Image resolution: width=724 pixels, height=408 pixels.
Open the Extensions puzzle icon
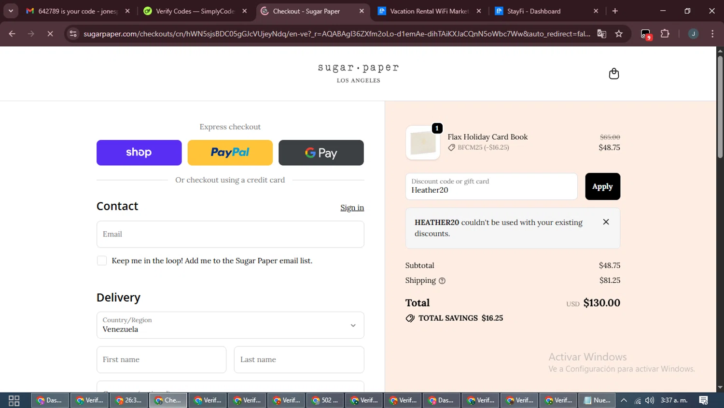665,34
